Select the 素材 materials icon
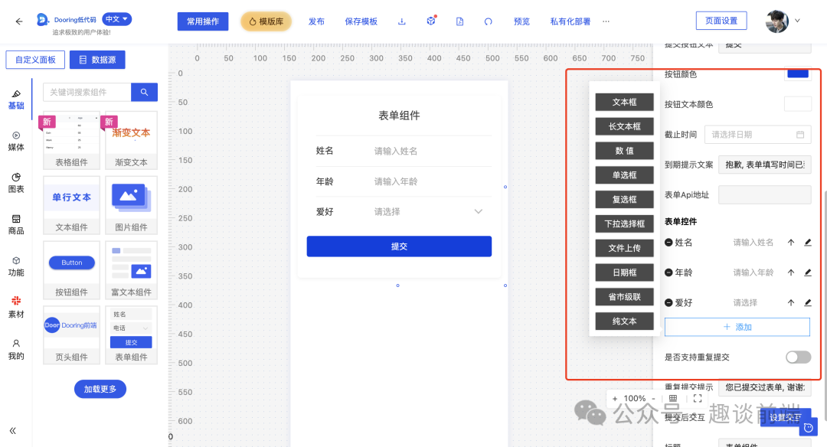 15,305
